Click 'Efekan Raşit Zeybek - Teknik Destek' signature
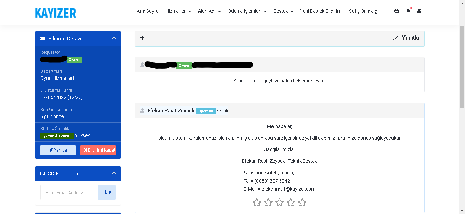465x214 pixels. [x=280, y=161]
